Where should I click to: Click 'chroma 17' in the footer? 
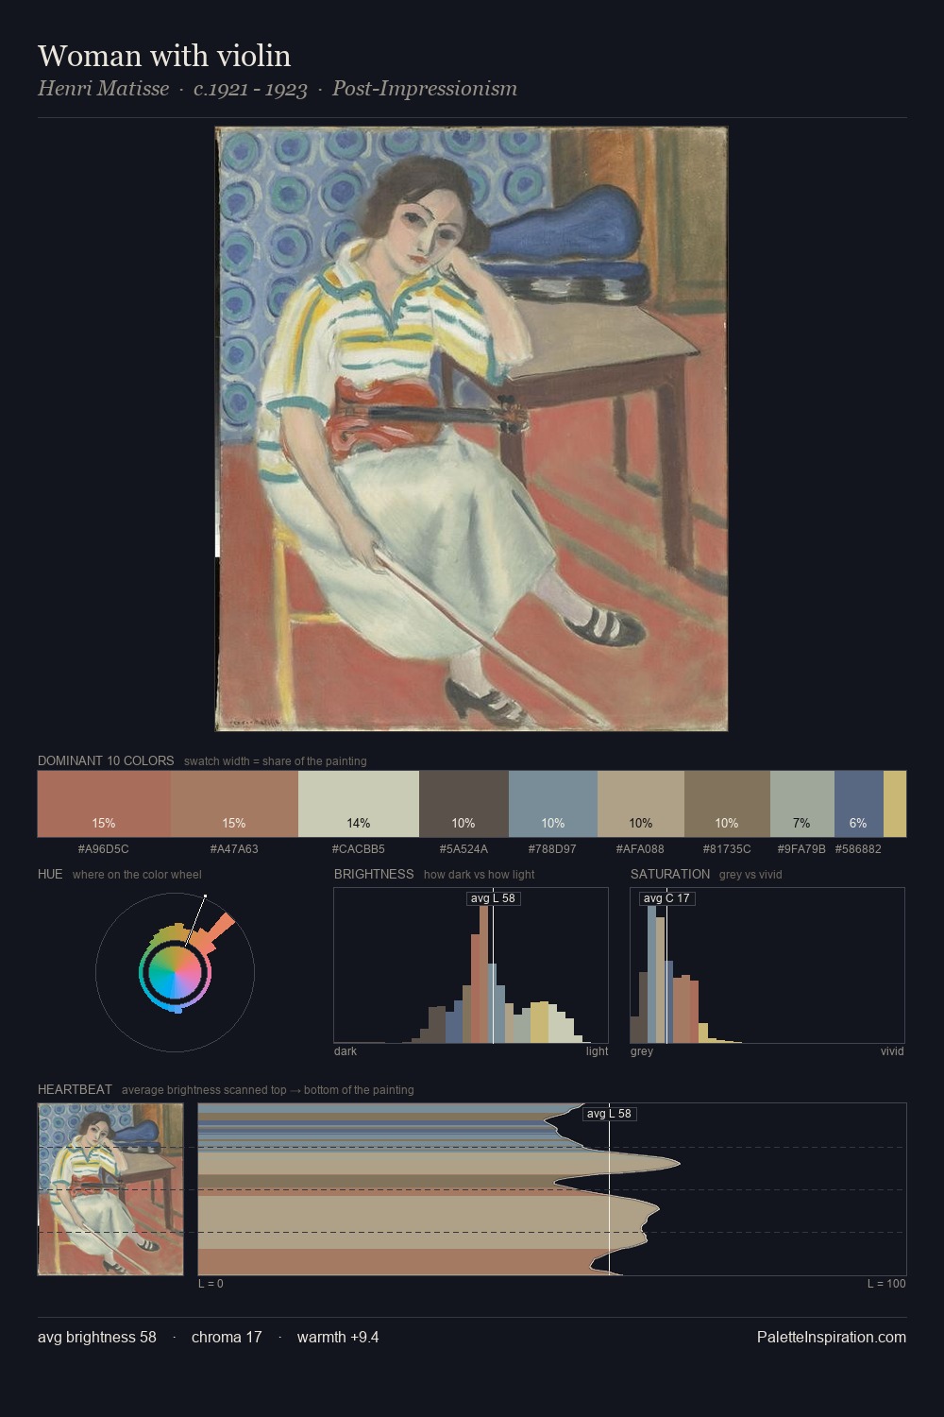[227, 1337]
